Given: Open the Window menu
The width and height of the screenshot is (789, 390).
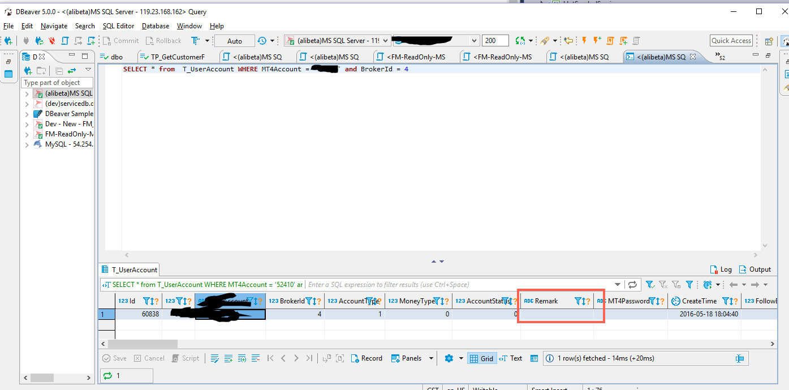Looking at the screenshot, I should [189, 26].
